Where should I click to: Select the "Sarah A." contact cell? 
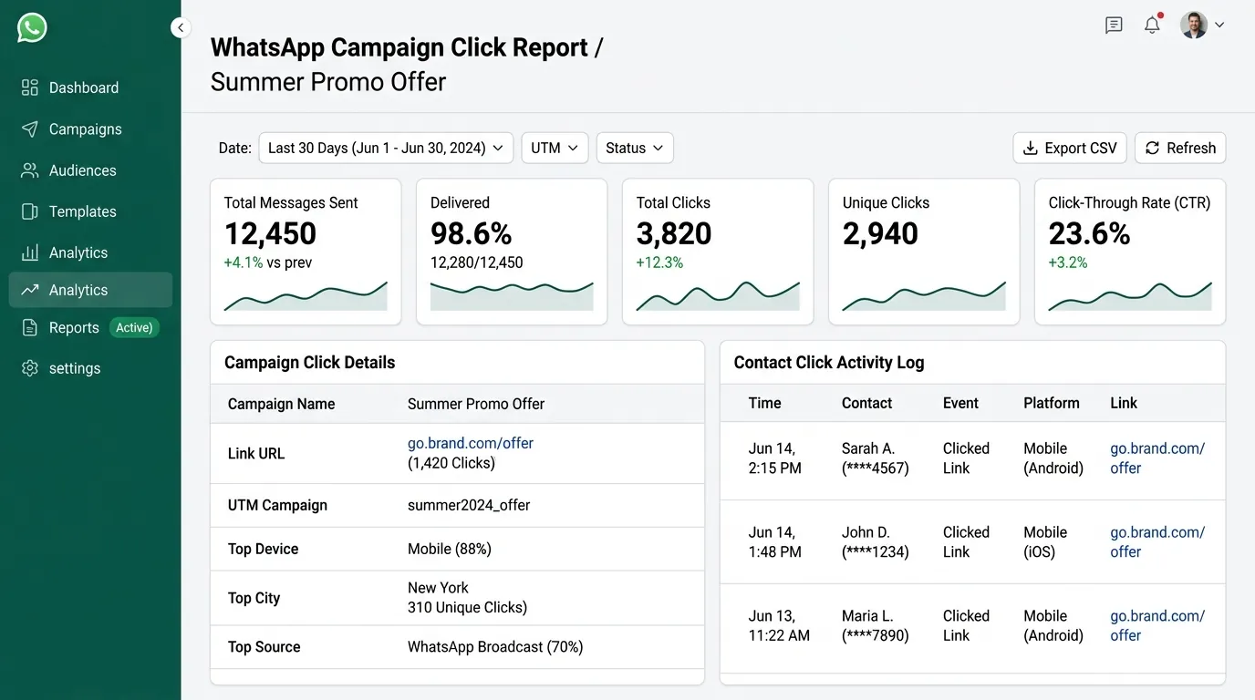[876, 458]
